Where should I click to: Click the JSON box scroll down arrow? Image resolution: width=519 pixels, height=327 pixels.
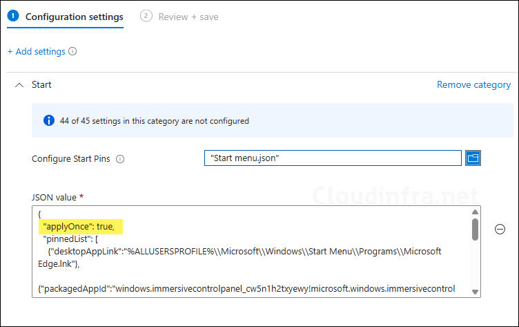(x=475, y=292)
